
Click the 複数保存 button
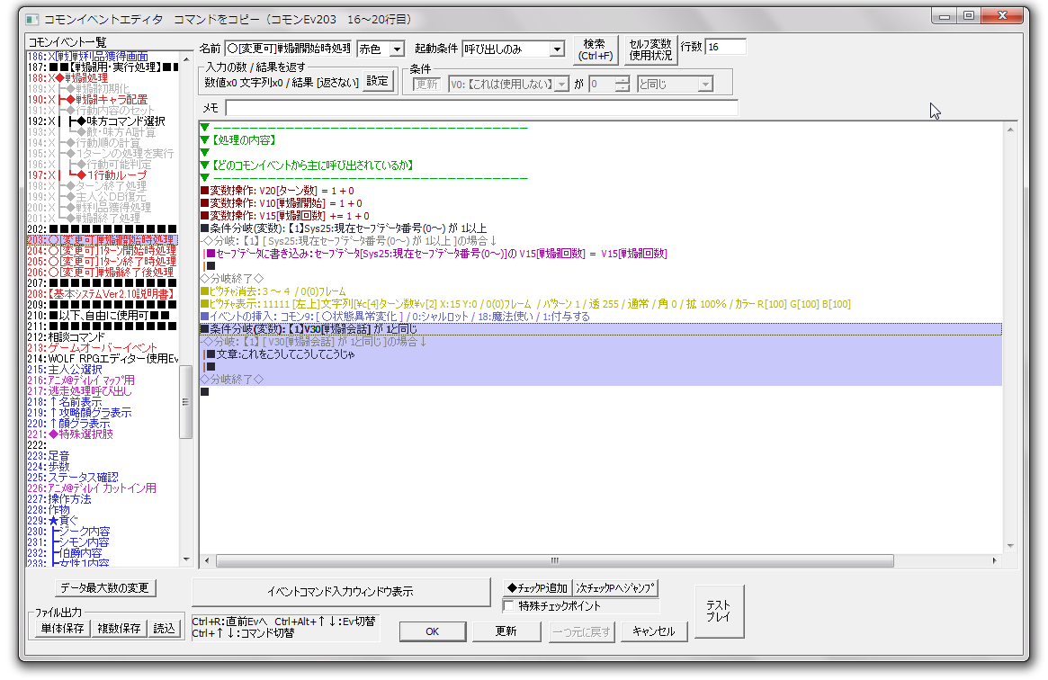point(119,629)
